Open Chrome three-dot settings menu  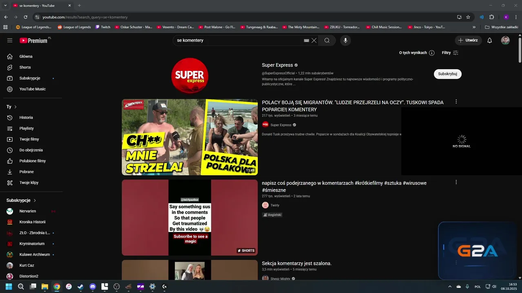(x=516, y=17)
